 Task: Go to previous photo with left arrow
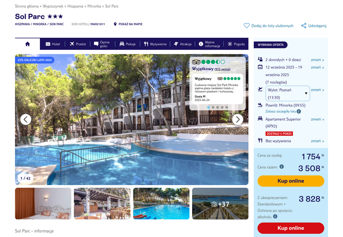(26, 120)
